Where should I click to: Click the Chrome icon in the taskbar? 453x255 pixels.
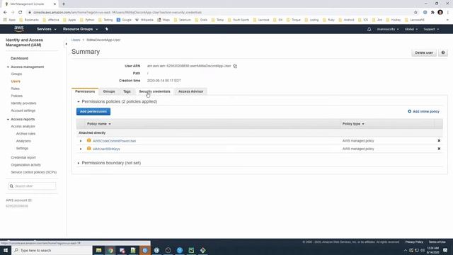pyautogui.click(x=110, y=250)
